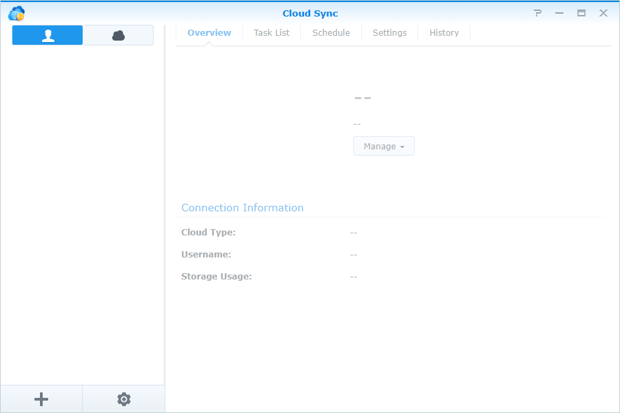Select the user accounts view button

click(x=48, y=35)
